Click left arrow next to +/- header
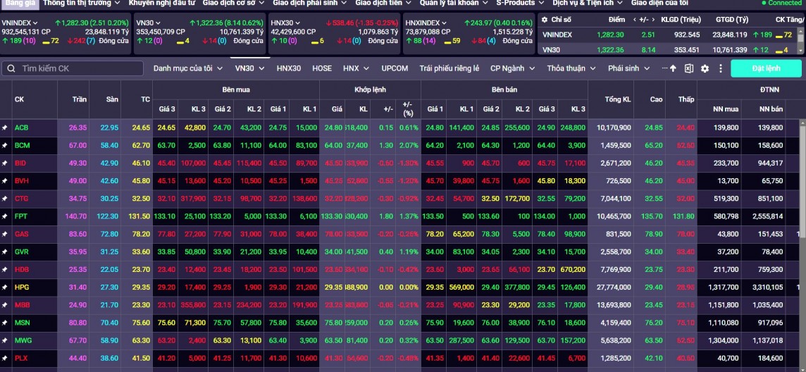This screenshot has width=806, height=372. (x=633, y=20)
